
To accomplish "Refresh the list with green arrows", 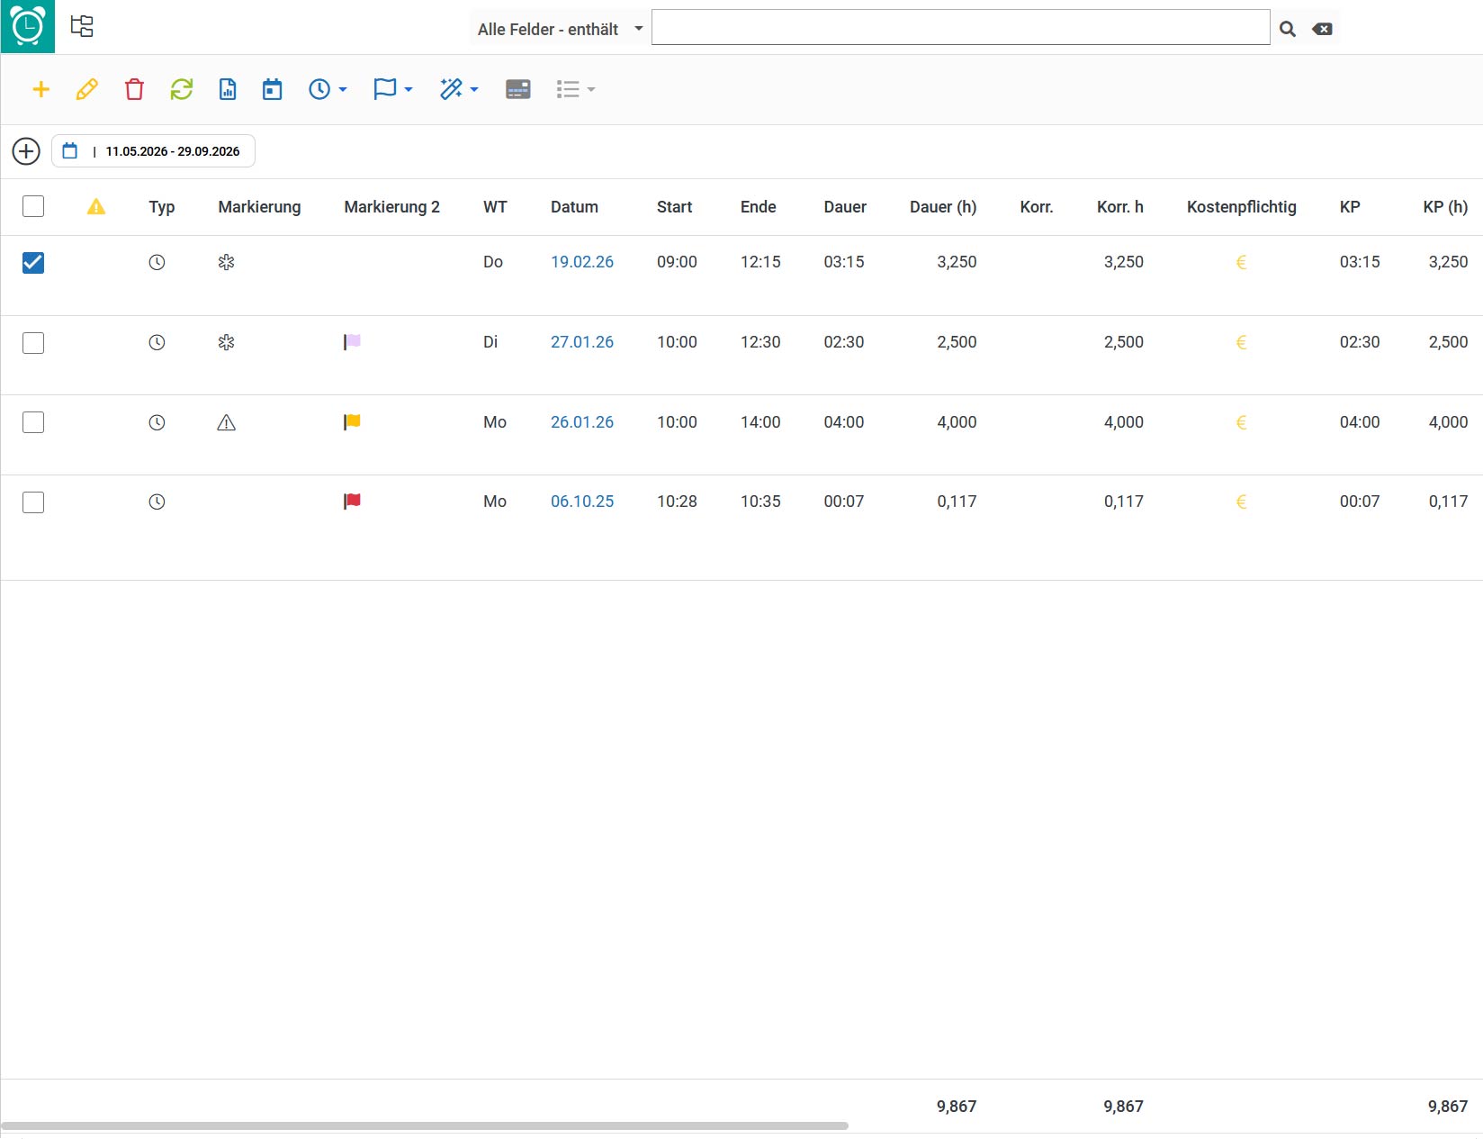I will [182, 89].
